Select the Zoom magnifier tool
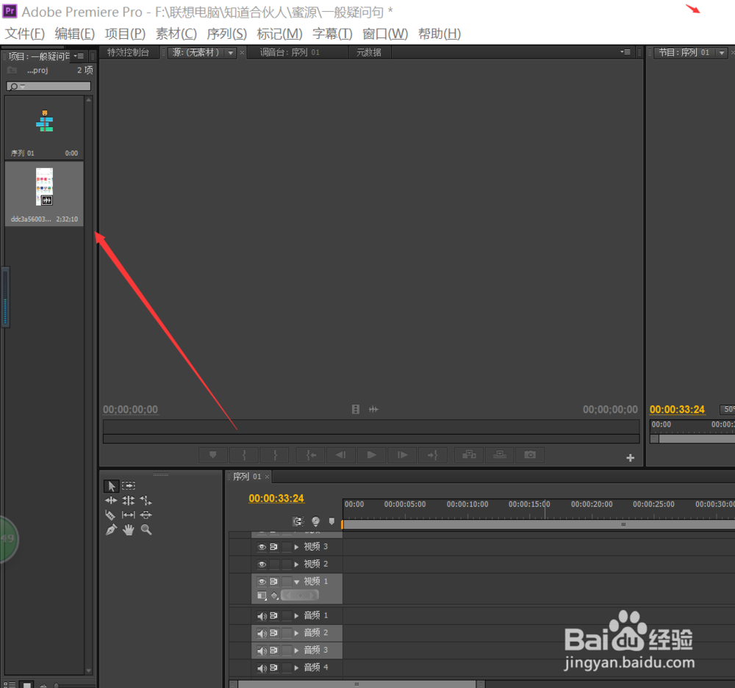 click(x=146, y=529)
